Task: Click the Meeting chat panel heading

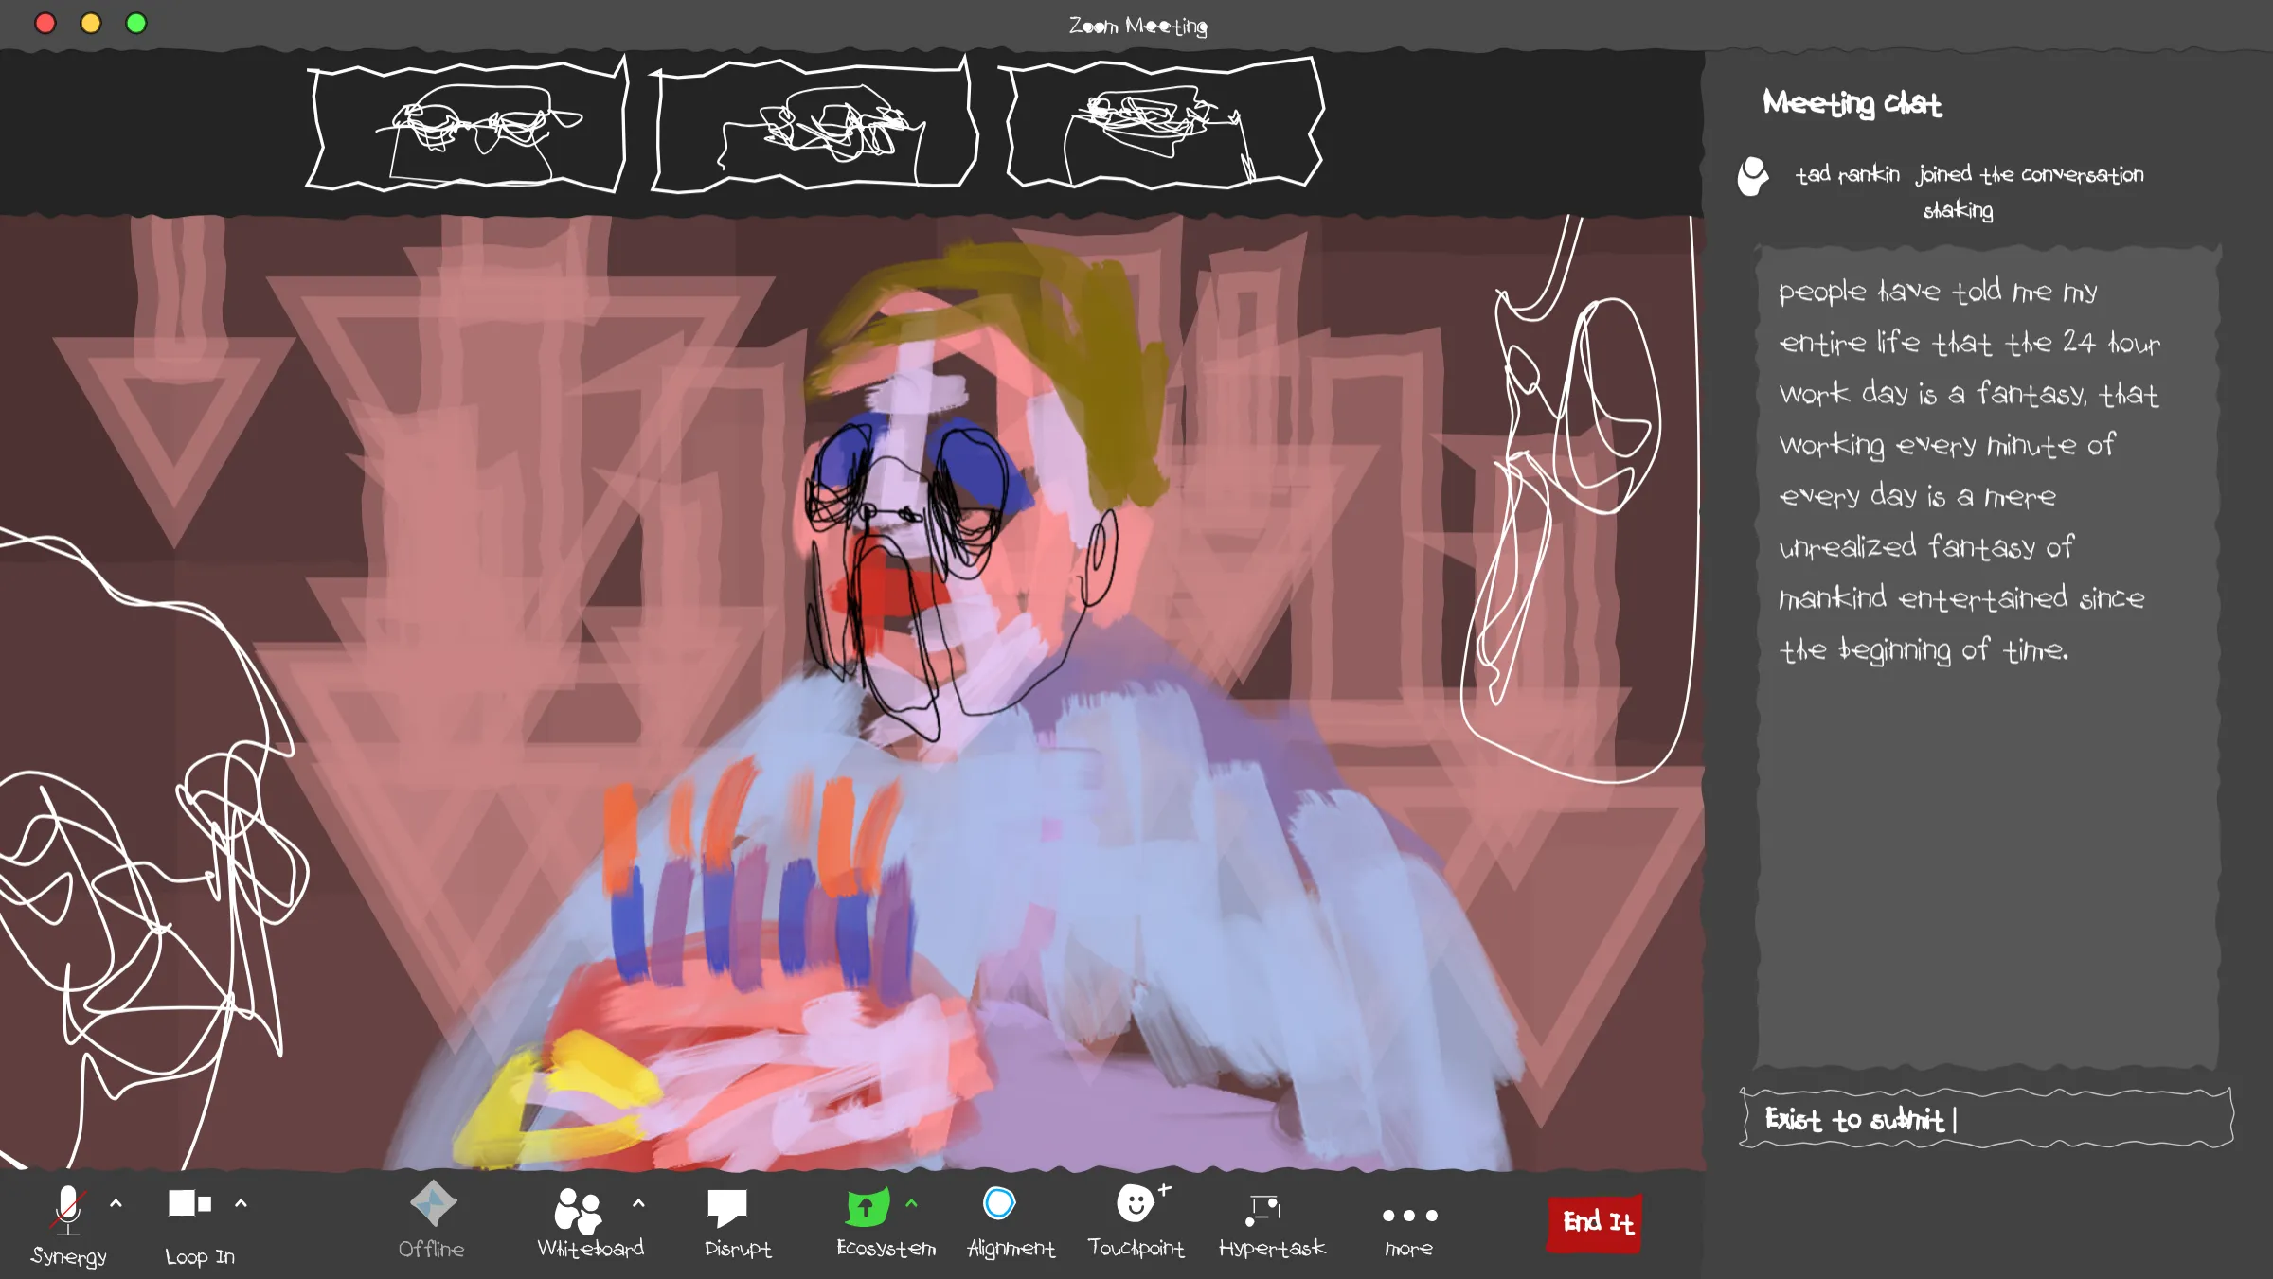Action: (1852, 103)
